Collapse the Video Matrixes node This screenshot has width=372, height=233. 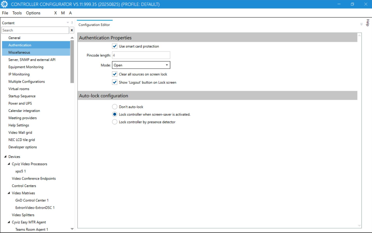point(9,193)
